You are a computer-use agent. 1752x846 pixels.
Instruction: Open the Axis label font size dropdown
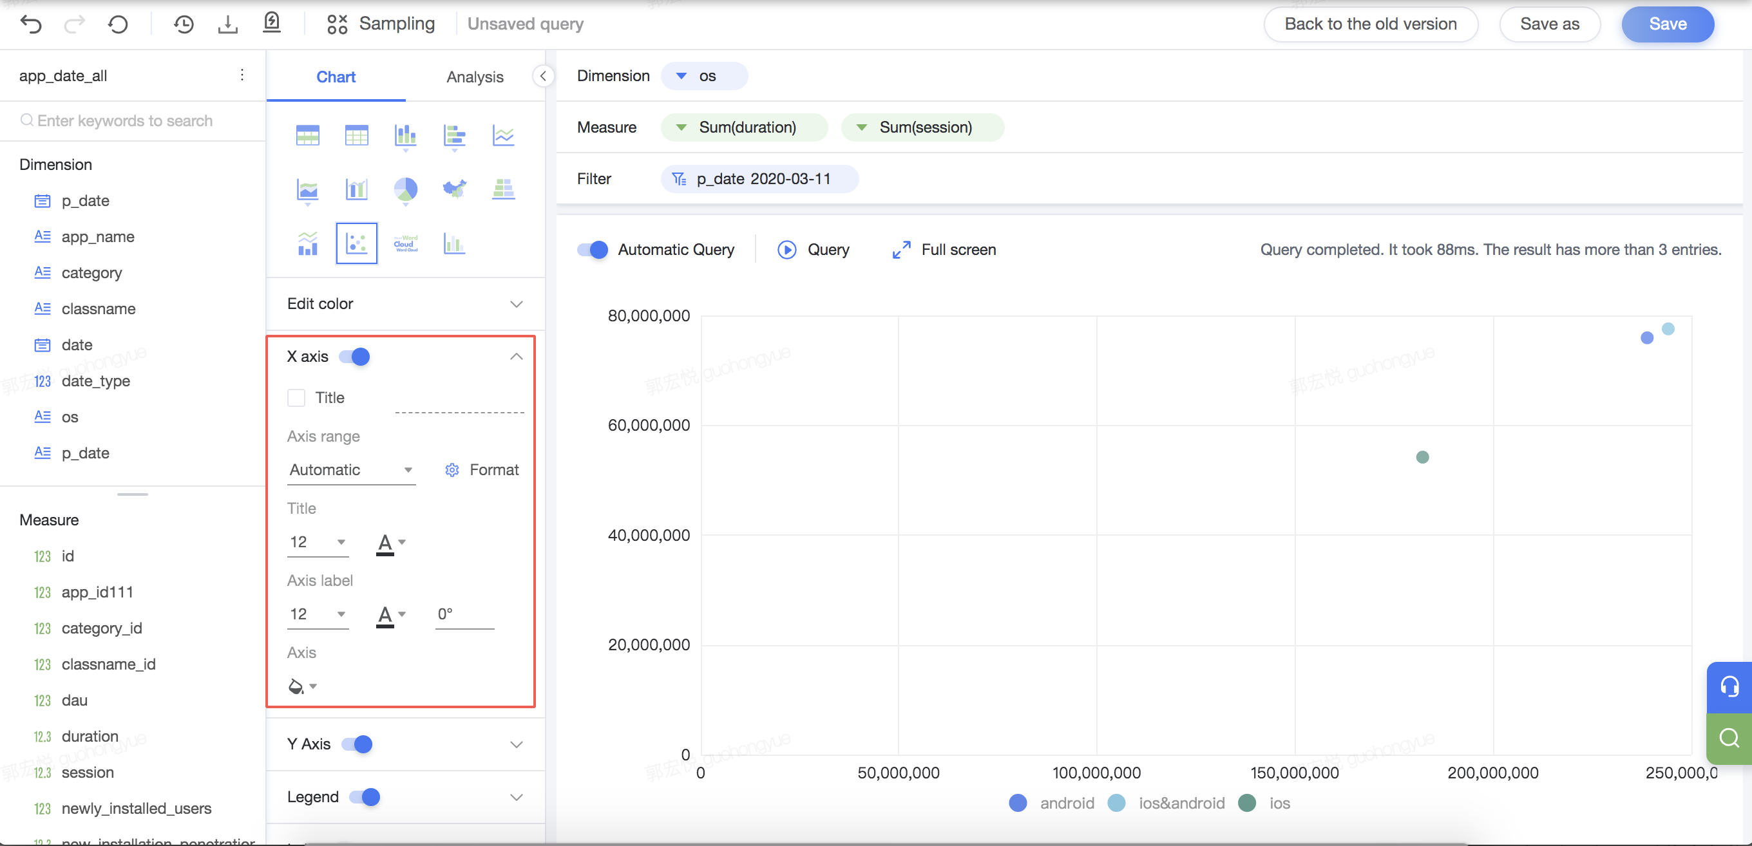318,614
